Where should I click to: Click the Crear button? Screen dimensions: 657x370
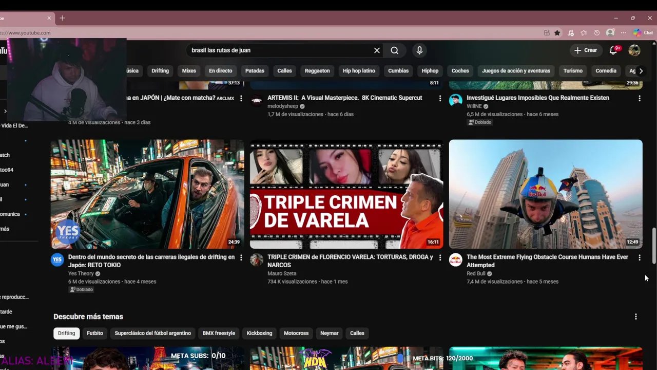coord(586,50)
